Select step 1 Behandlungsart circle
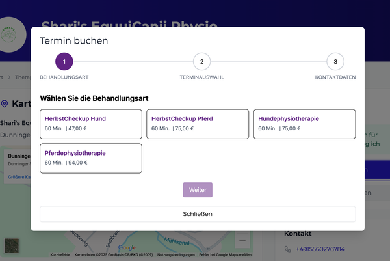This screenshot has width=390, height=261. tap(64, 62)
